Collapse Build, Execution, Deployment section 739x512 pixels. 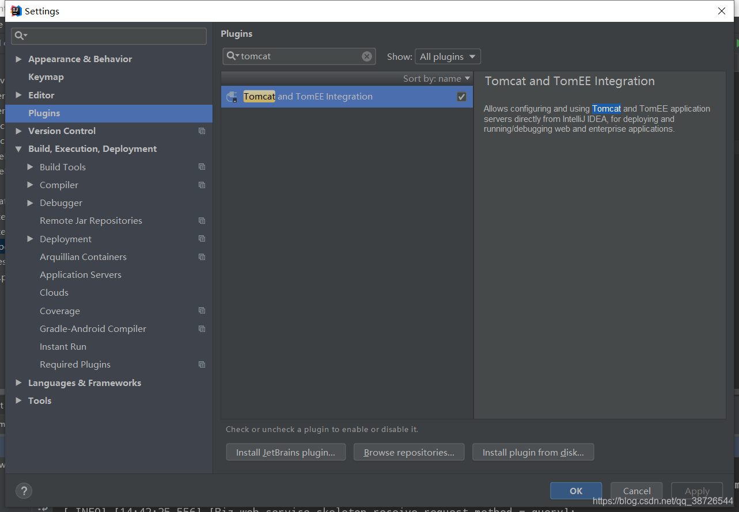[18, 149]
